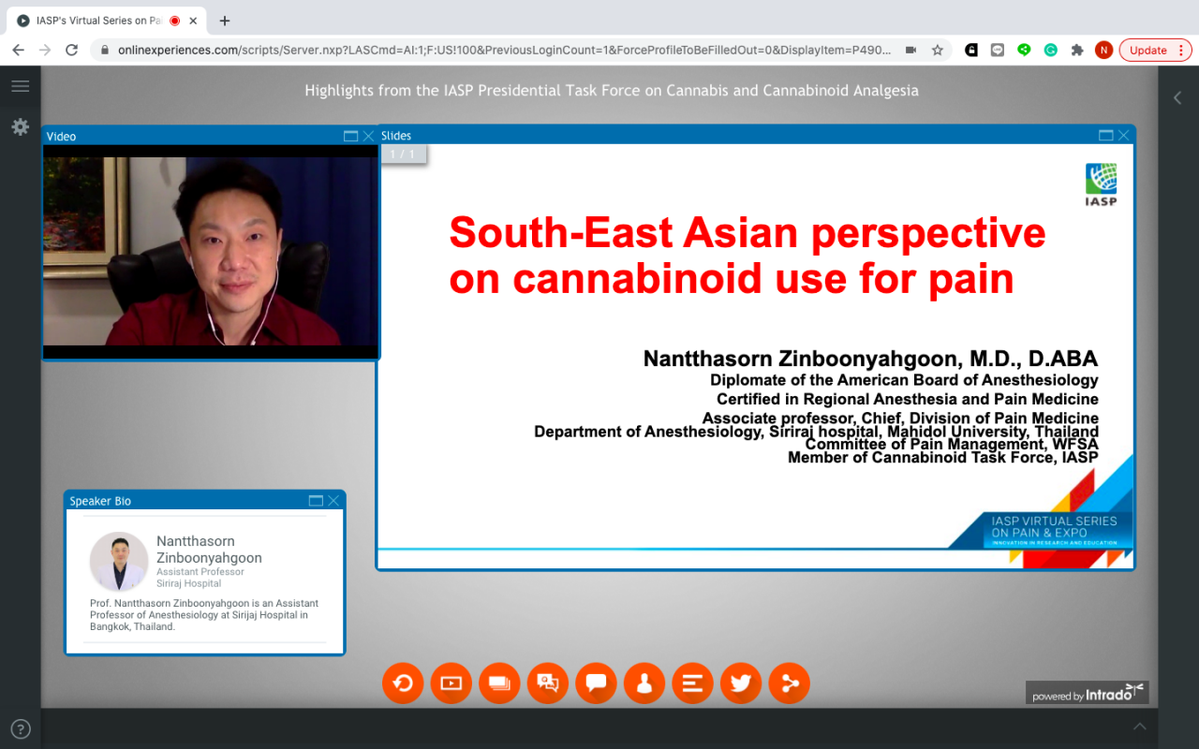Open the Q&A icon in bottom toolbar

click(x=548, y=683)
